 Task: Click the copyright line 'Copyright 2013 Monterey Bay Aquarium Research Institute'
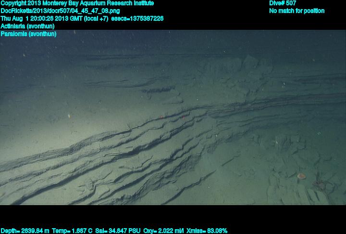[x=77, y=3]
